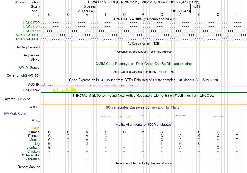The height and width of the screenshot is (173, 247).
Task: Click the red PhyloP conservation bar
Action: pos(180,115)
